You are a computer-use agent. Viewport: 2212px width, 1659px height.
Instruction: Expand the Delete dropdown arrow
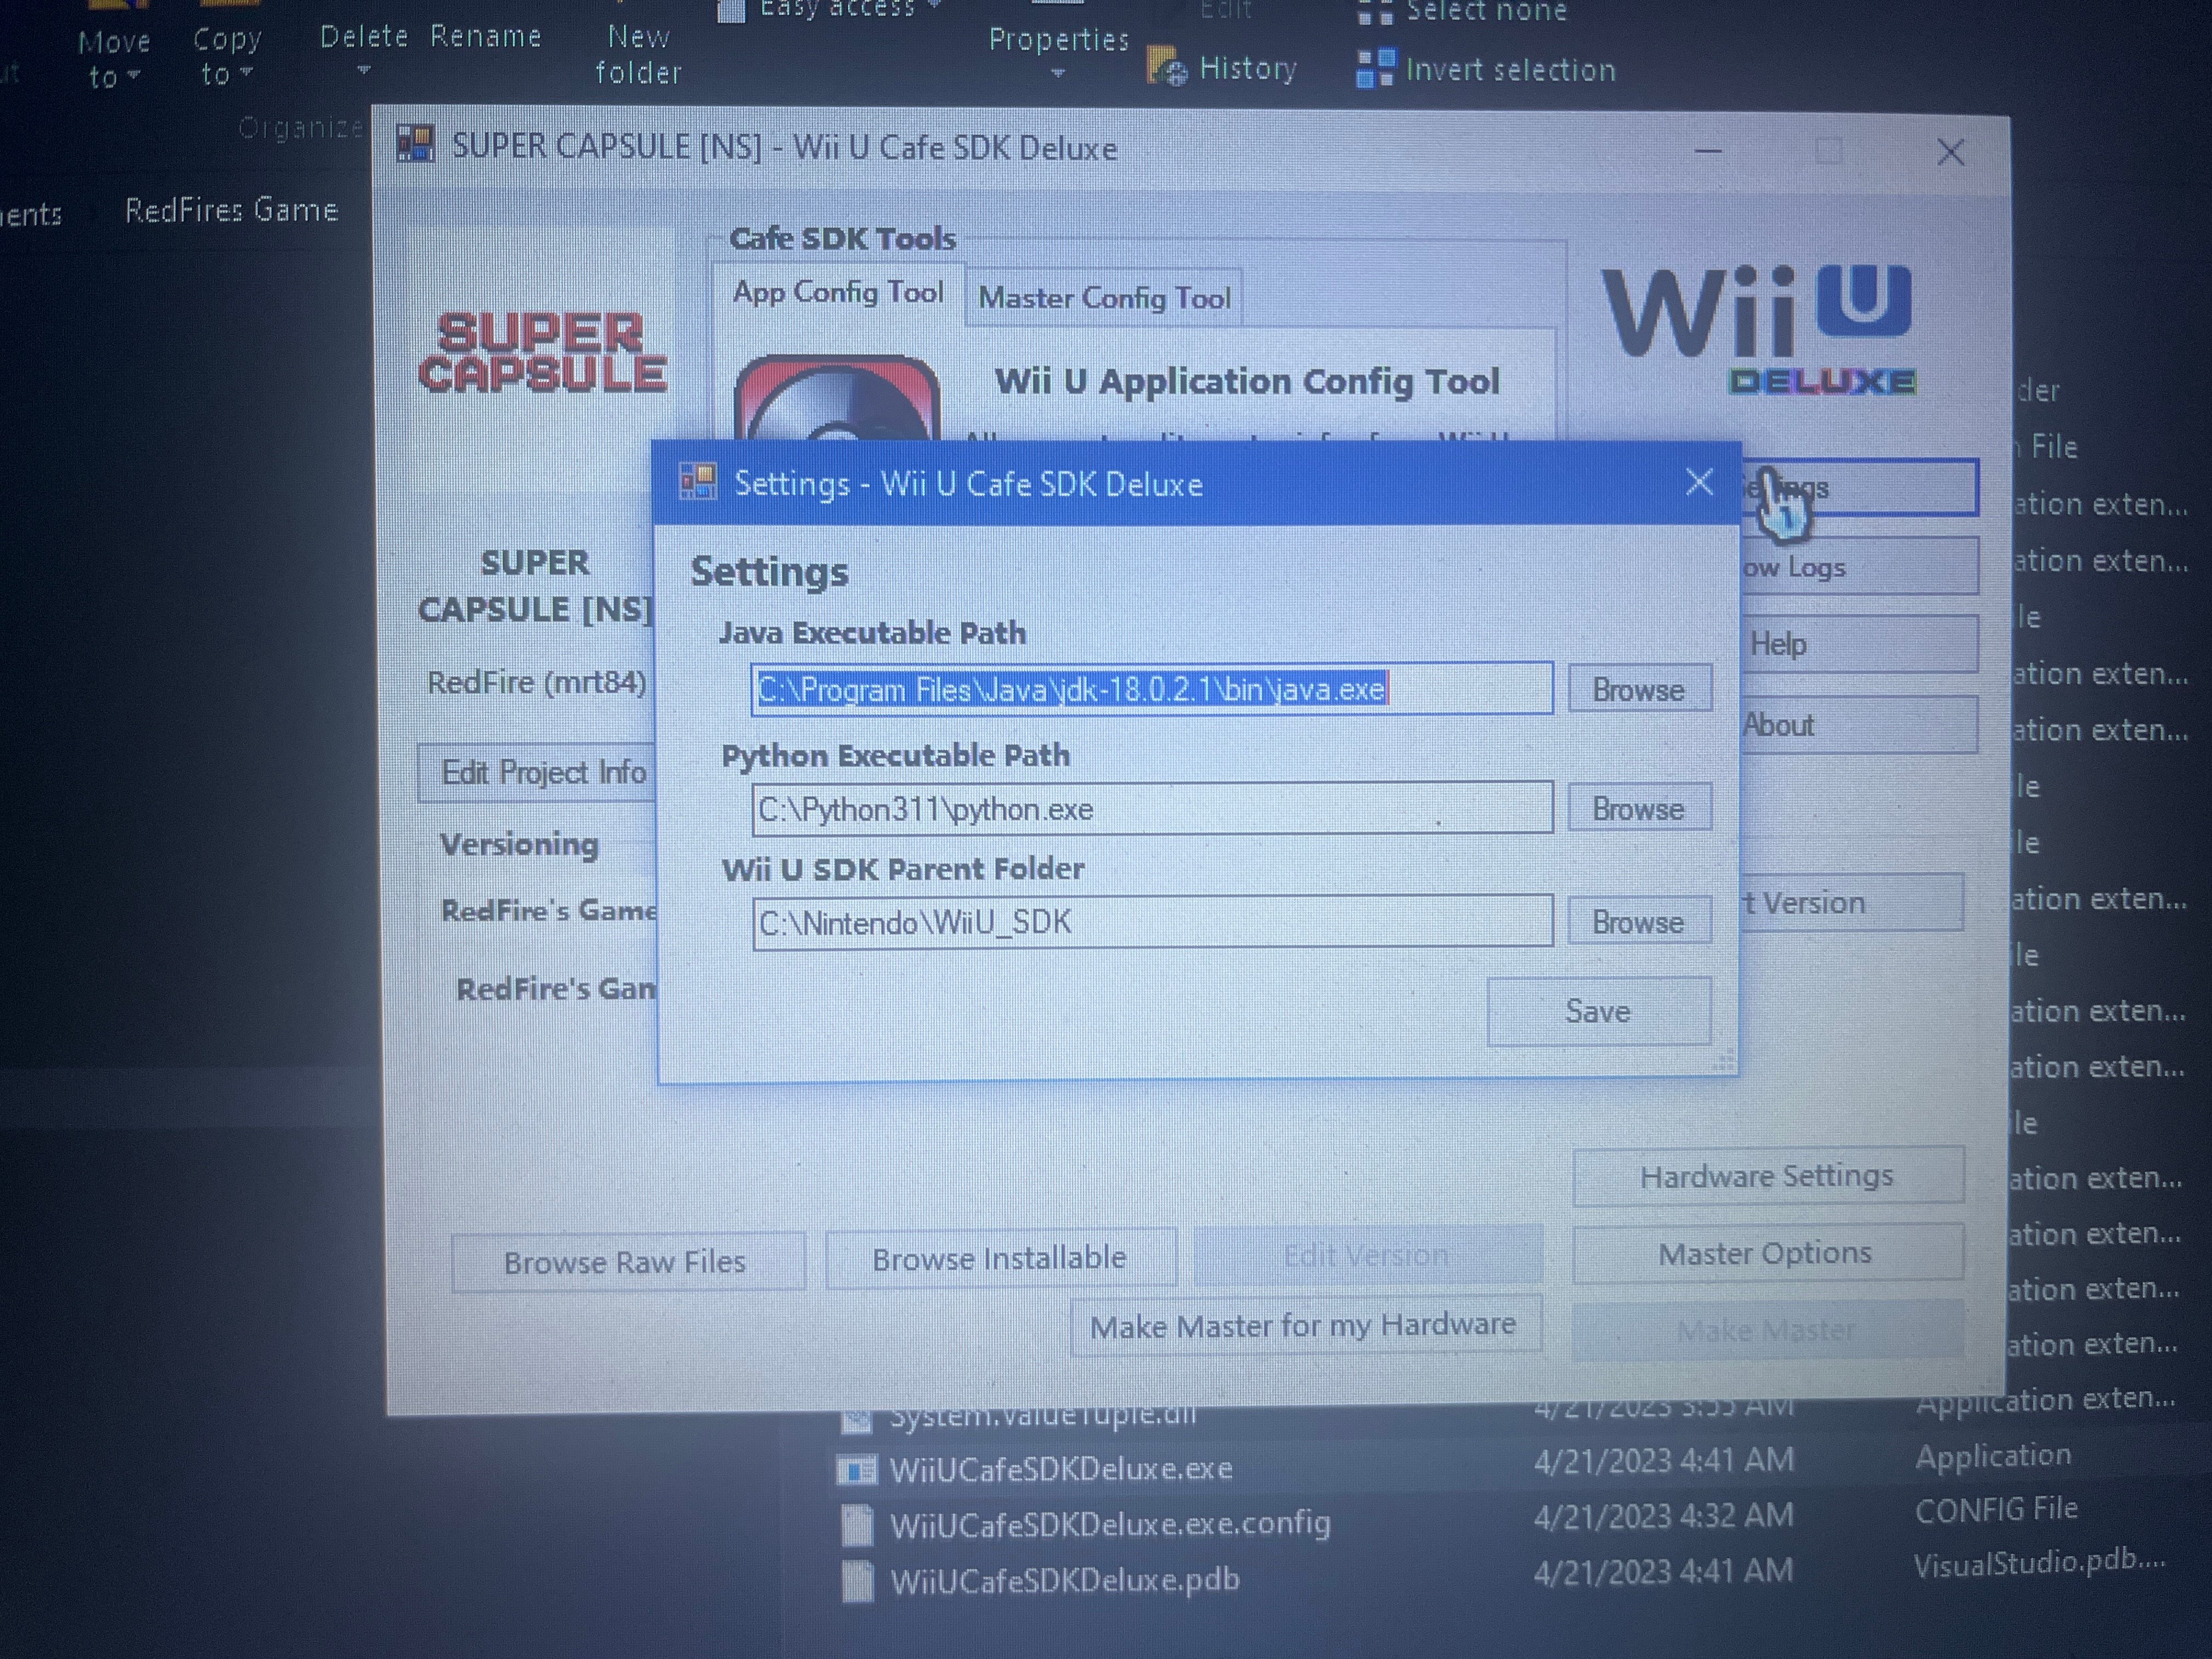pyautogui.click(x=364, y=70)
